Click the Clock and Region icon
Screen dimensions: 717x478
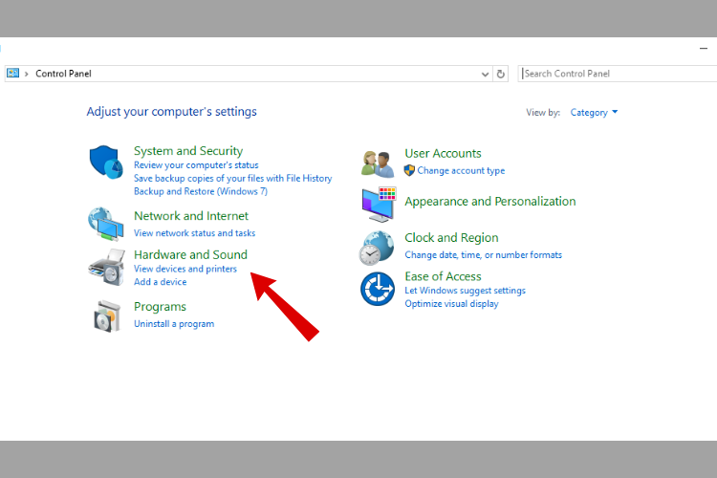(377, 247)
